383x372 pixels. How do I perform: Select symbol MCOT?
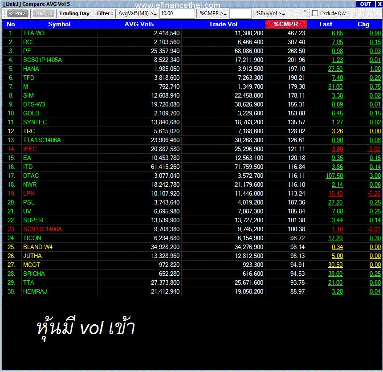(x=32, y=265)
